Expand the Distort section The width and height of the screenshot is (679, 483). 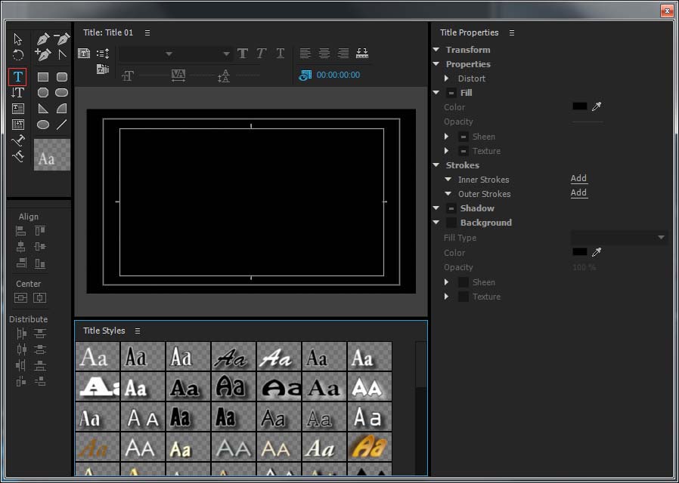(447, 78)
